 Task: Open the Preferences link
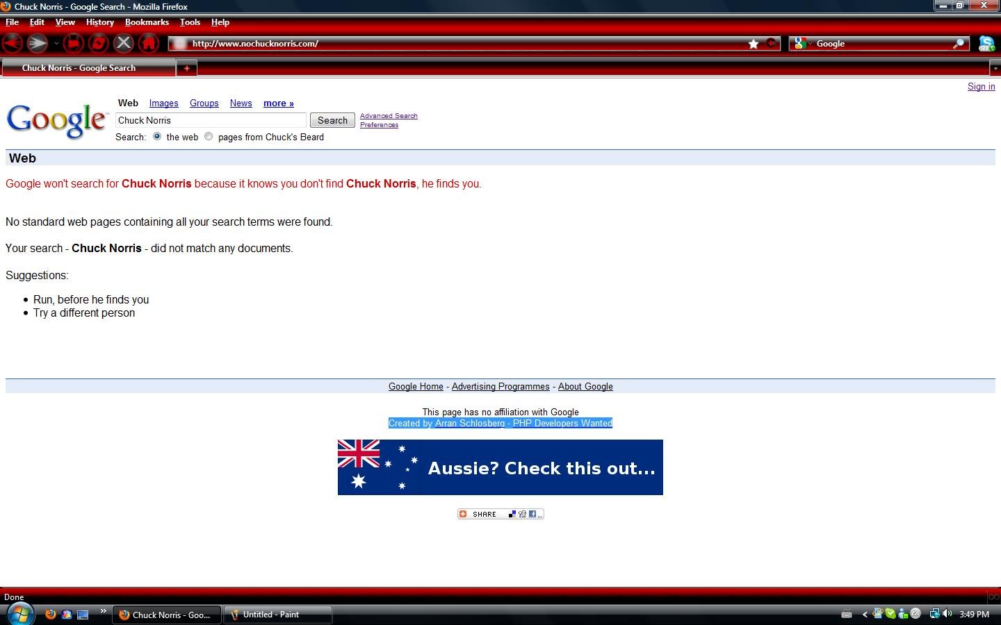pos(379,125)
